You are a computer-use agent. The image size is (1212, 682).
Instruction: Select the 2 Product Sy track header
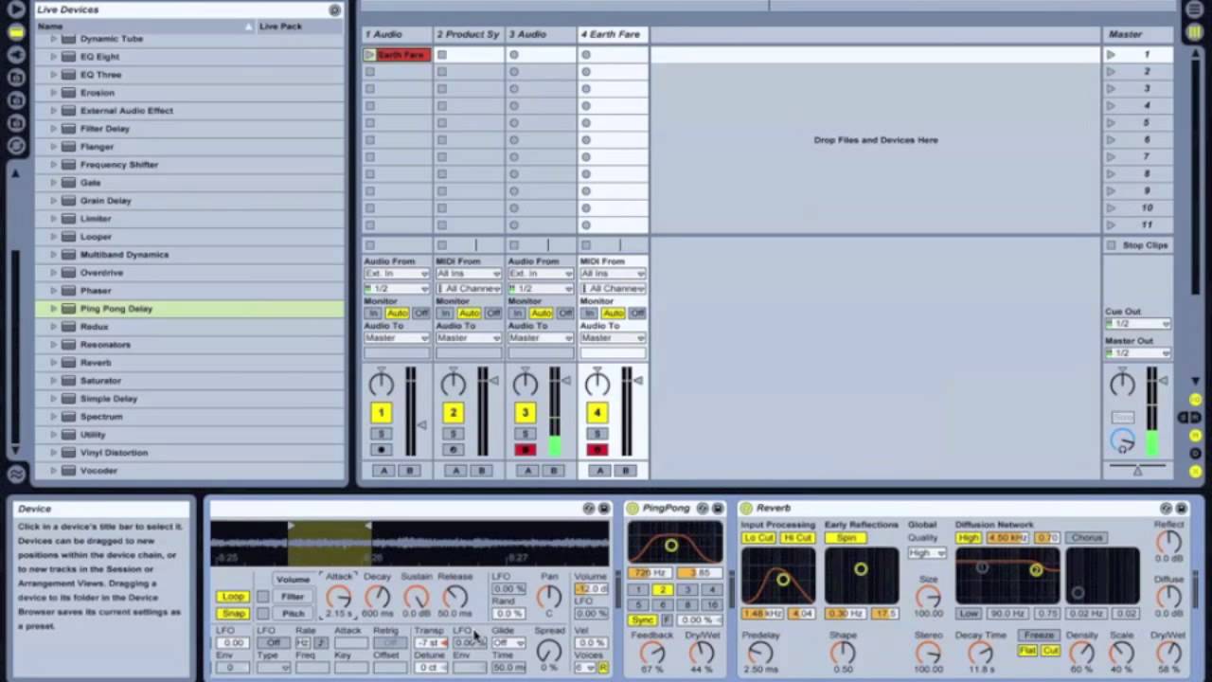point(469,34)
